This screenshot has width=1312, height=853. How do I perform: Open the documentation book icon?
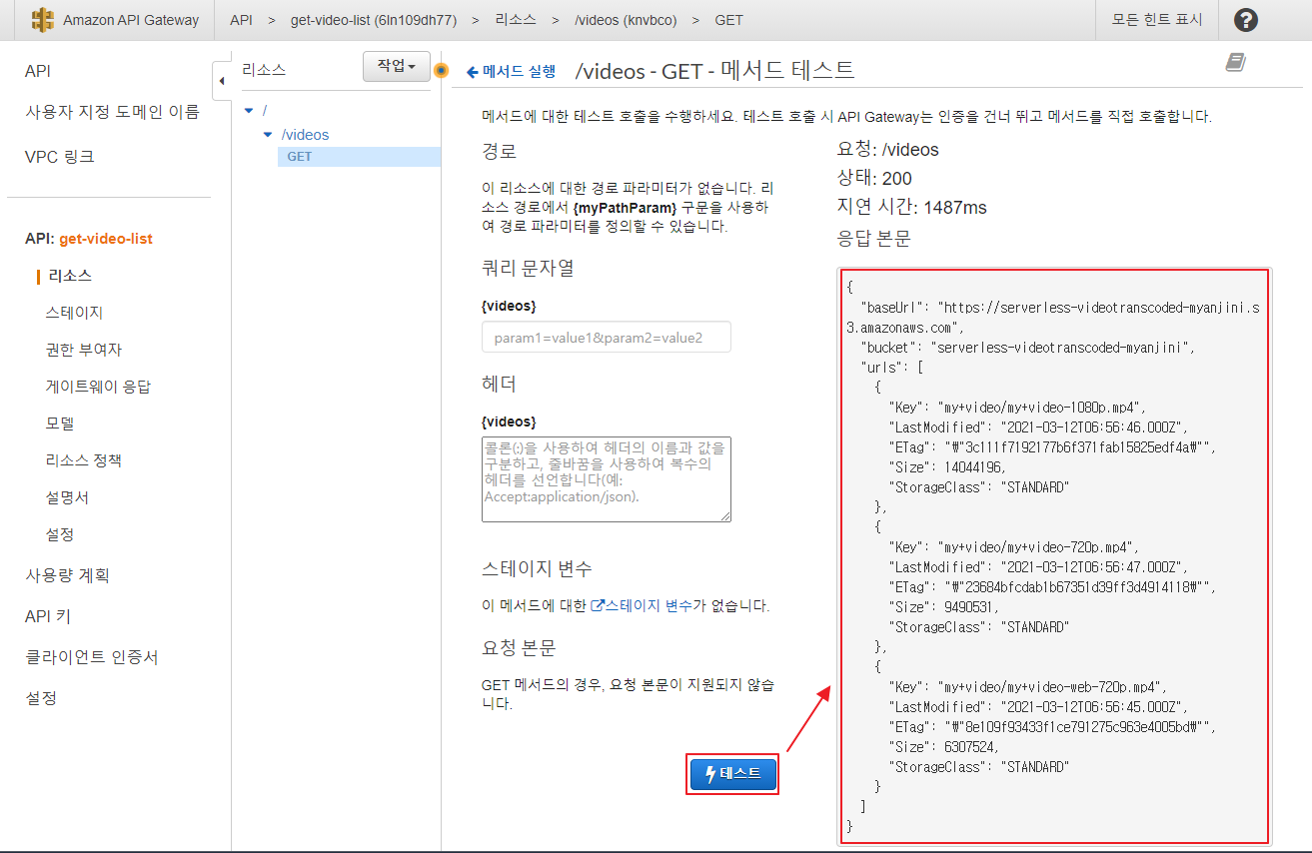tap(1236, 63)
